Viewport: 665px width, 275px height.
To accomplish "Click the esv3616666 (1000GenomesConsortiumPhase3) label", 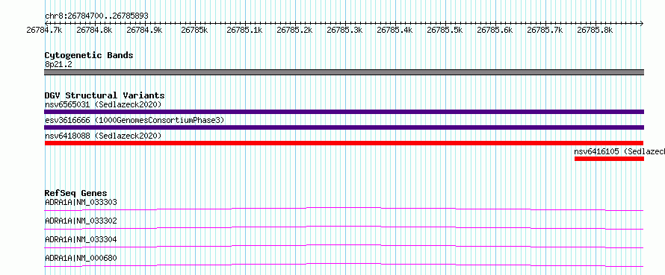I will point(134,120).
